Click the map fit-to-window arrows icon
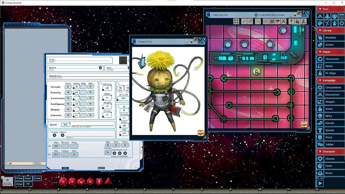This screenshot has width=345, height=194. point(236,22)
